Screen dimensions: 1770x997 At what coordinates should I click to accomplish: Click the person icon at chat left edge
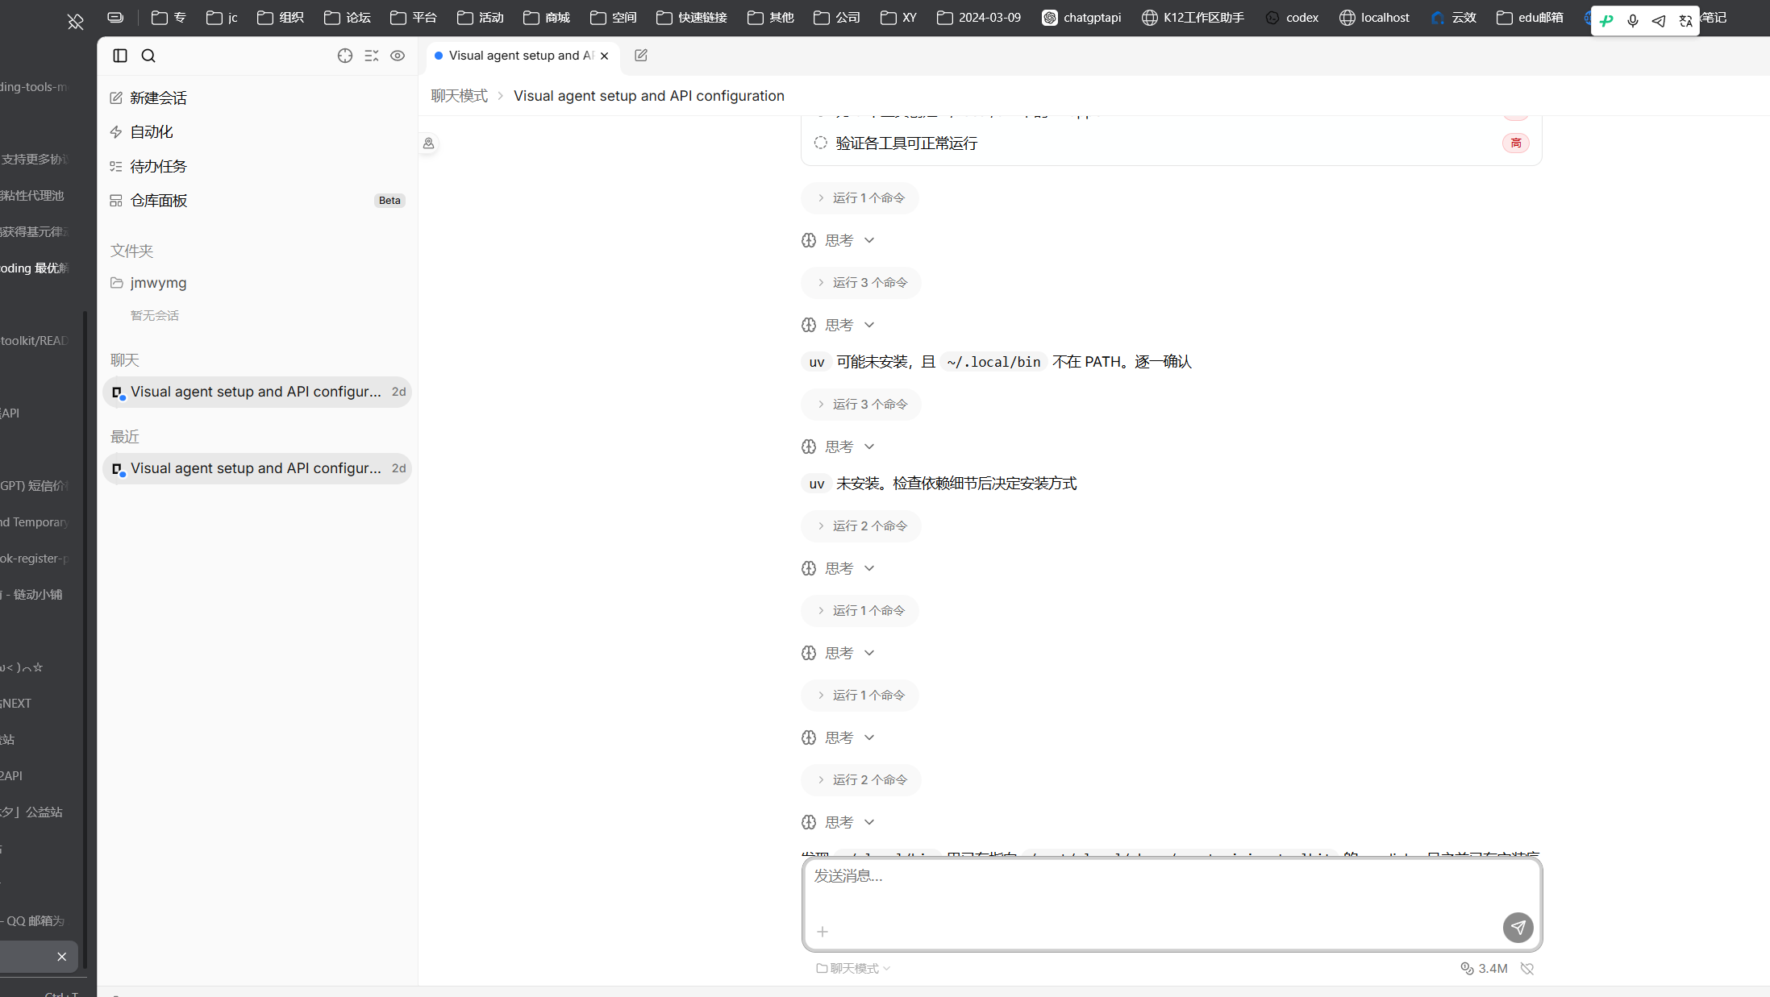[x=429, y=143]
